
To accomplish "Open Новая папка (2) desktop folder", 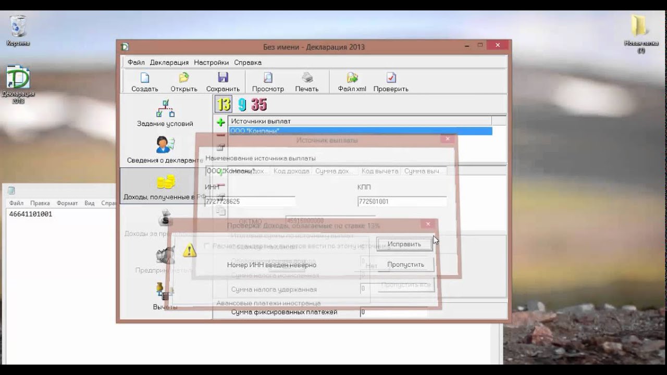I will click(x=641, y=34).
